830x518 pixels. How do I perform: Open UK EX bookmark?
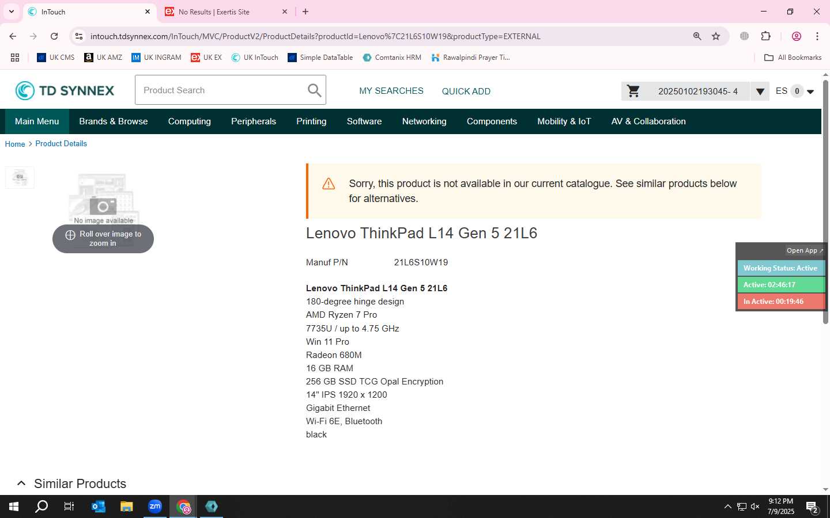point(206,58)
